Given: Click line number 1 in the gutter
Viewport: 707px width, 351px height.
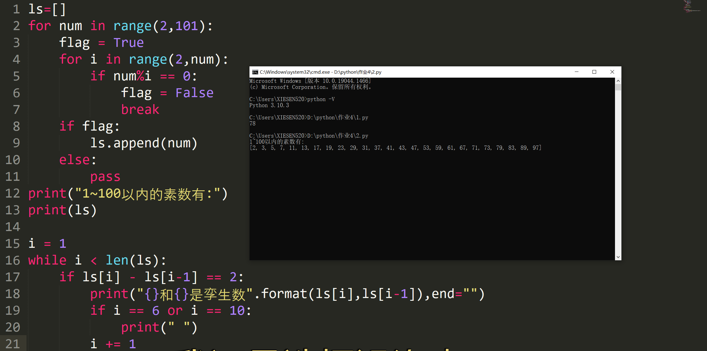Looking at the screenshot, I should click(x=16, y=9).
